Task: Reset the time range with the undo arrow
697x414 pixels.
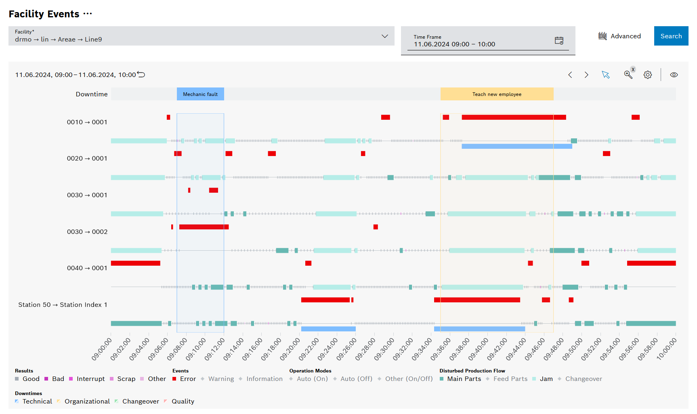Action: pos(141,74)
